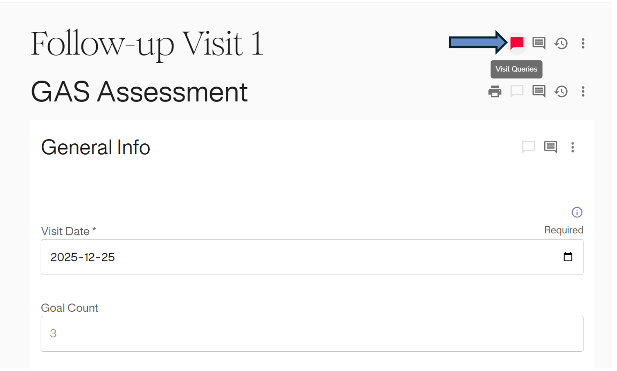
Task: Click the GAS Assessment form title
Action: [x=139, y=92]
